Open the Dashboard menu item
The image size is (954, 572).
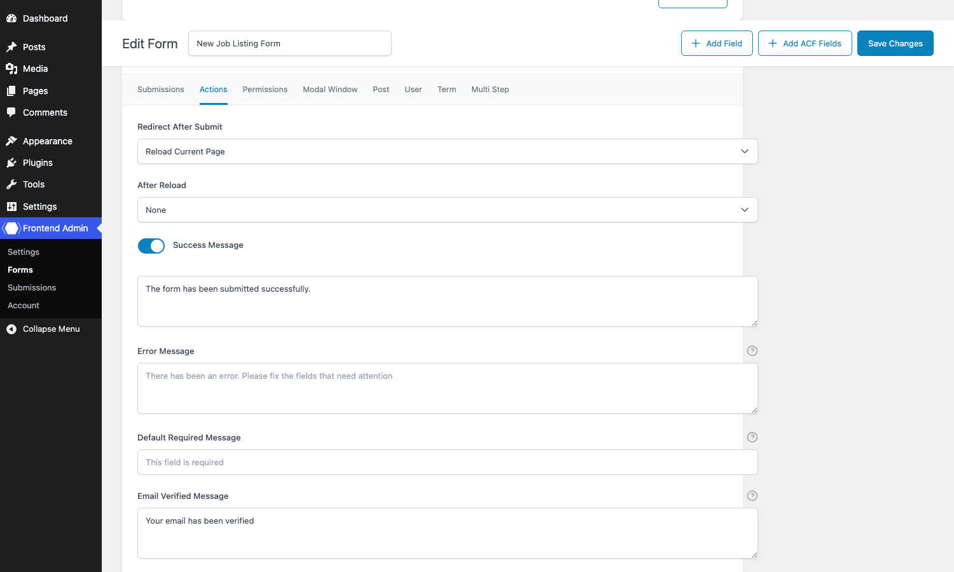(51, 18)
